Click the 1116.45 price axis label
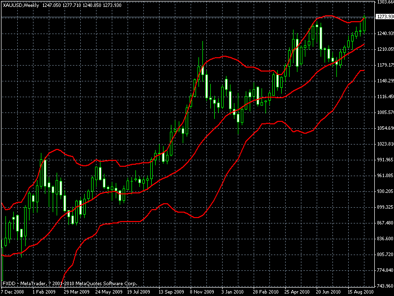 [386, 97]
